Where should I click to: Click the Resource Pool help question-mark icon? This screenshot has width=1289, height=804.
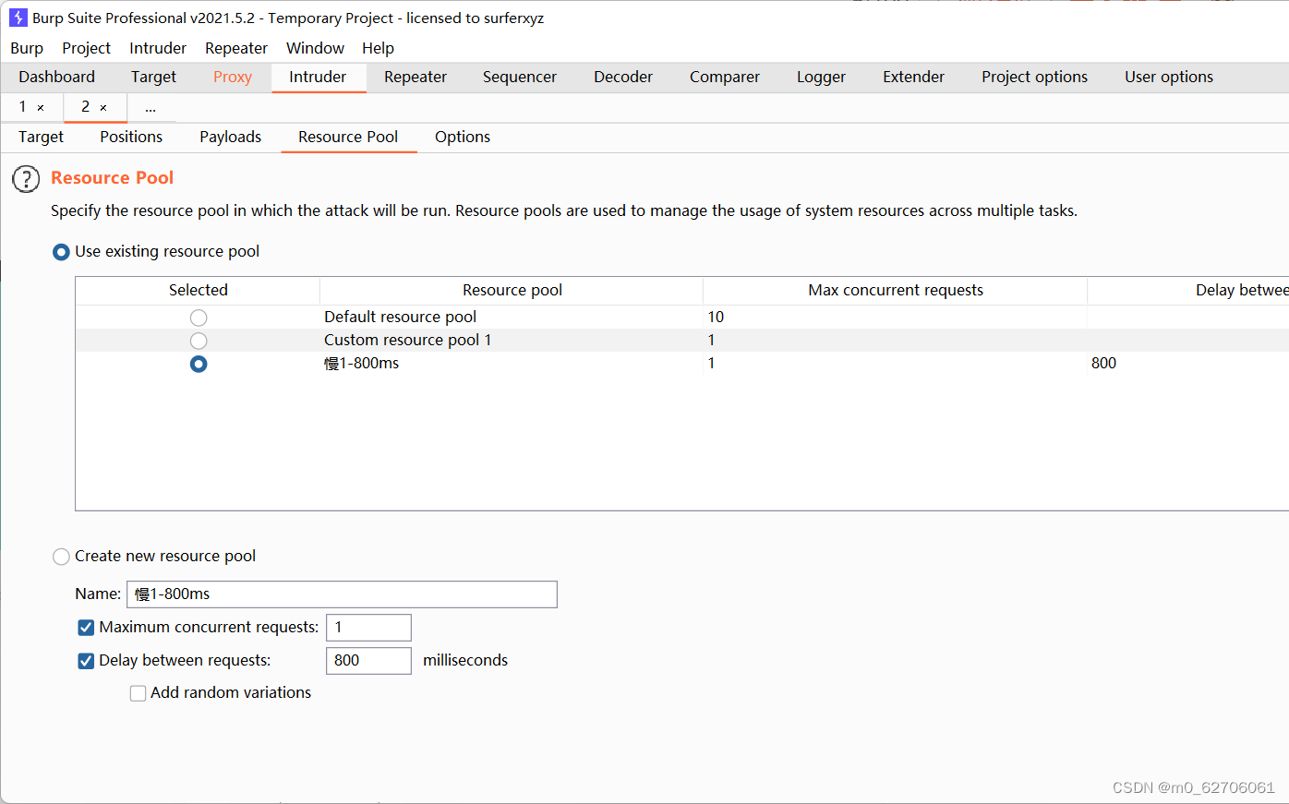[x=26, y=179]
